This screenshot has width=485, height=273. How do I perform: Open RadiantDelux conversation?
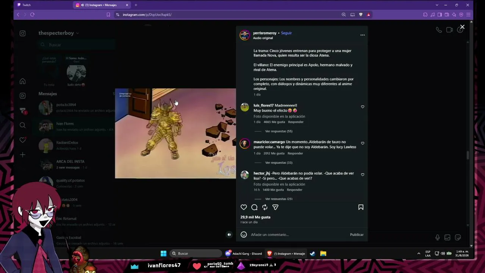pos(74,145)
